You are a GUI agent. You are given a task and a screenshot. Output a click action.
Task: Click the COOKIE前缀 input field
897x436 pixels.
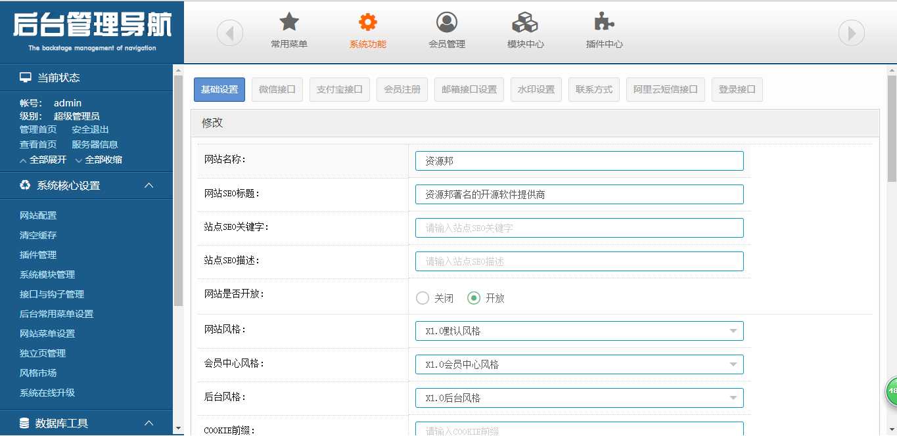pos(580,429)
